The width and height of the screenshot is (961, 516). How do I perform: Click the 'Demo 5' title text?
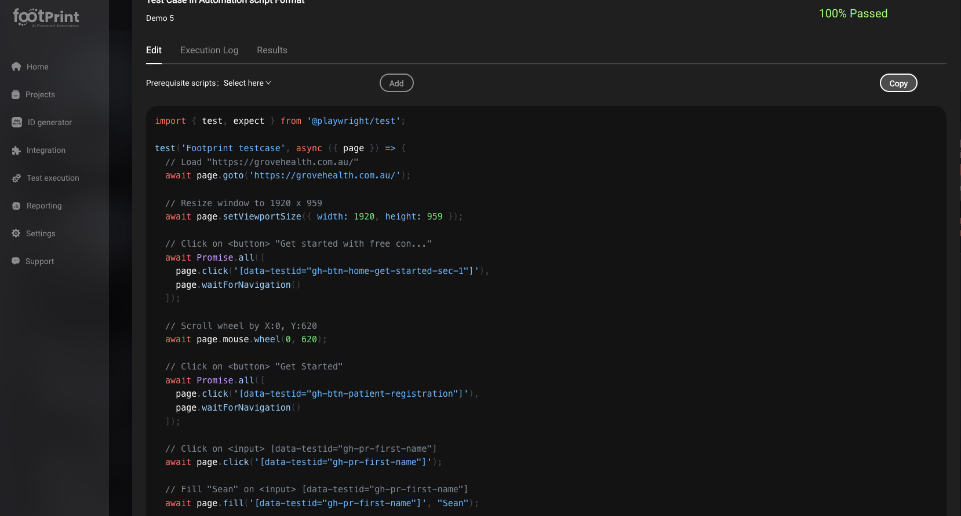point(160,18)
